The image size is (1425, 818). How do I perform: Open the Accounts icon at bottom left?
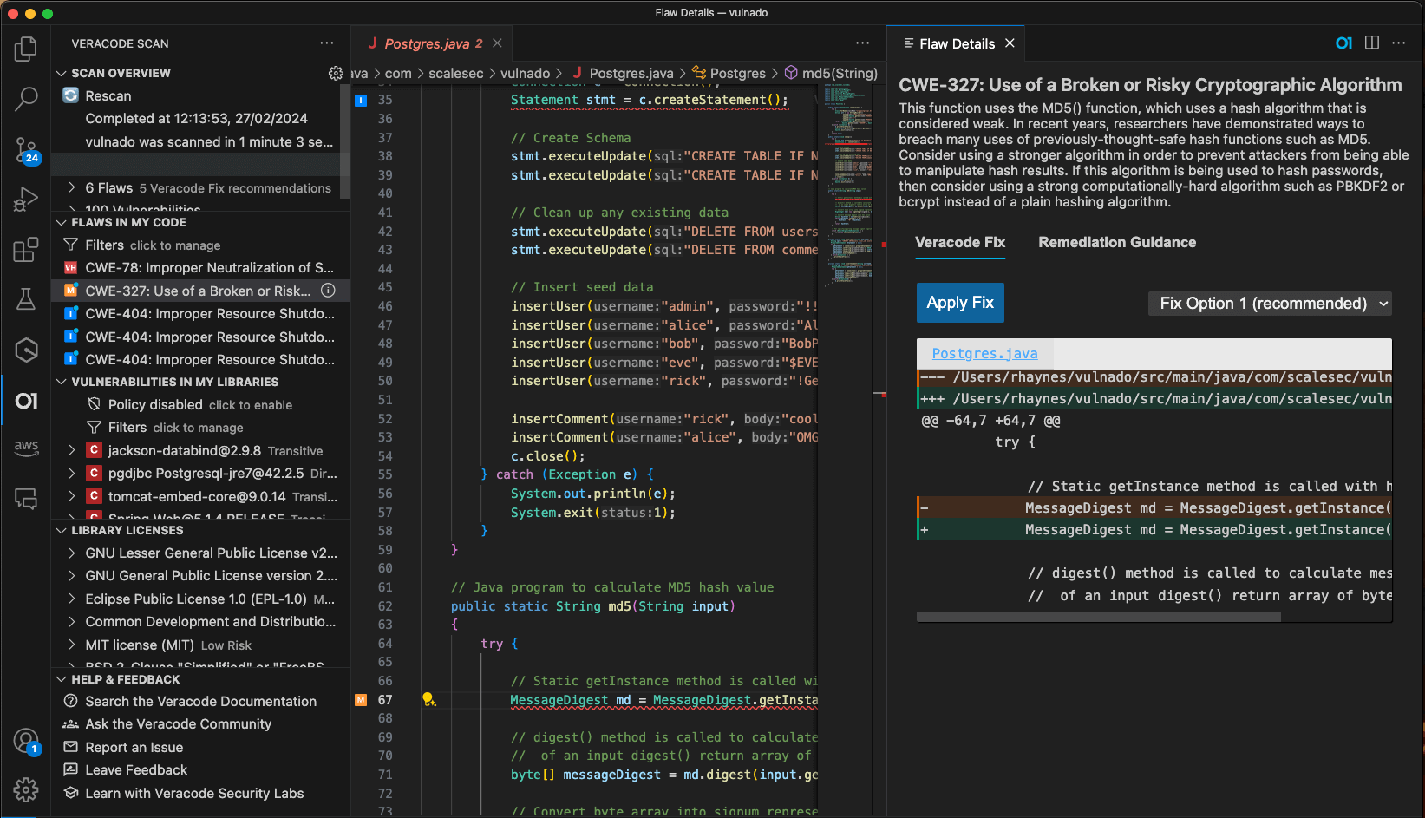coord(26,741)
